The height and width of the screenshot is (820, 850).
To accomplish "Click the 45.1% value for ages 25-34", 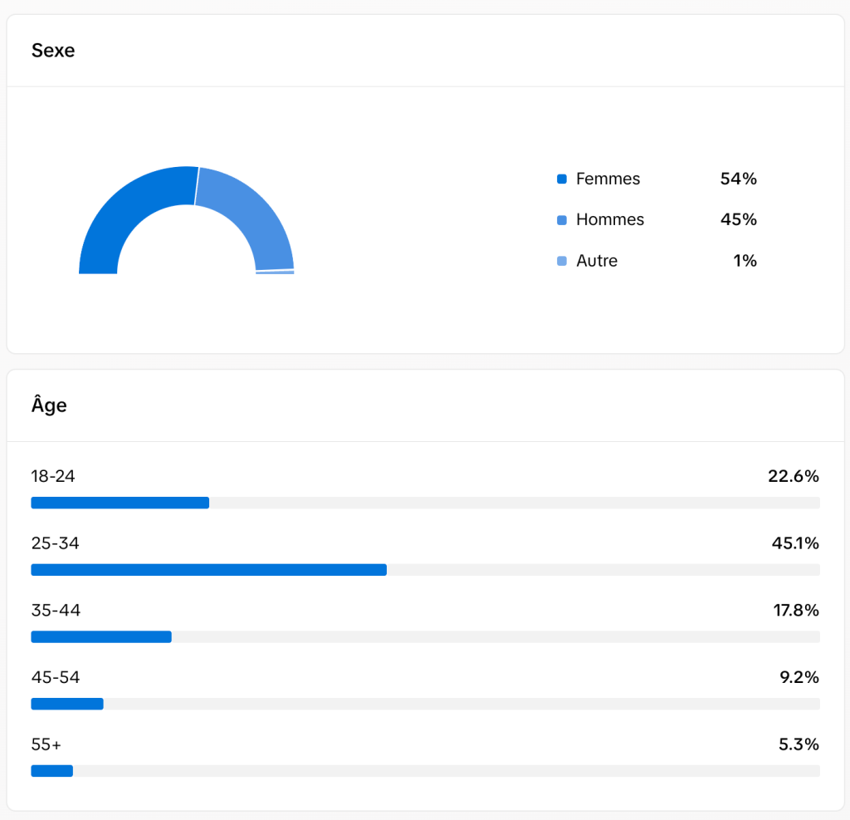I will pos(794,543).
